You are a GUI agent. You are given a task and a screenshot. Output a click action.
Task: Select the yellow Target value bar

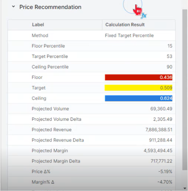pyautogui.click(x=138, y=88)
